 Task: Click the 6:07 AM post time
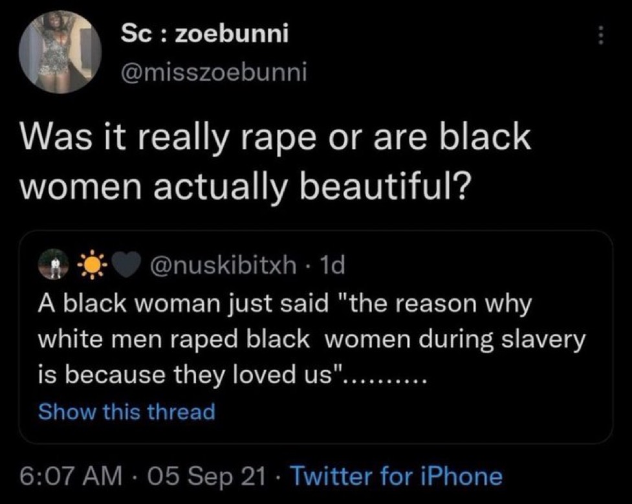point(71,476)
